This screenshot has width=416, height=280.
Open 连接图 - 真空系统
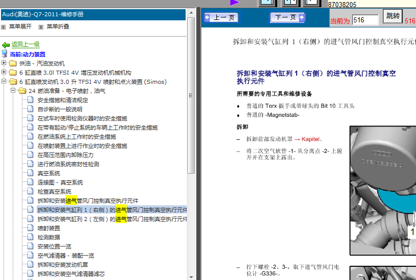tap(60, 182)
